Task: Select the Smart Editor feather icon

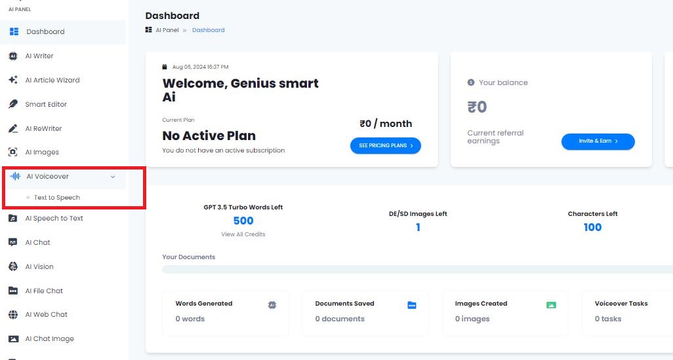Action: (13, 104)
